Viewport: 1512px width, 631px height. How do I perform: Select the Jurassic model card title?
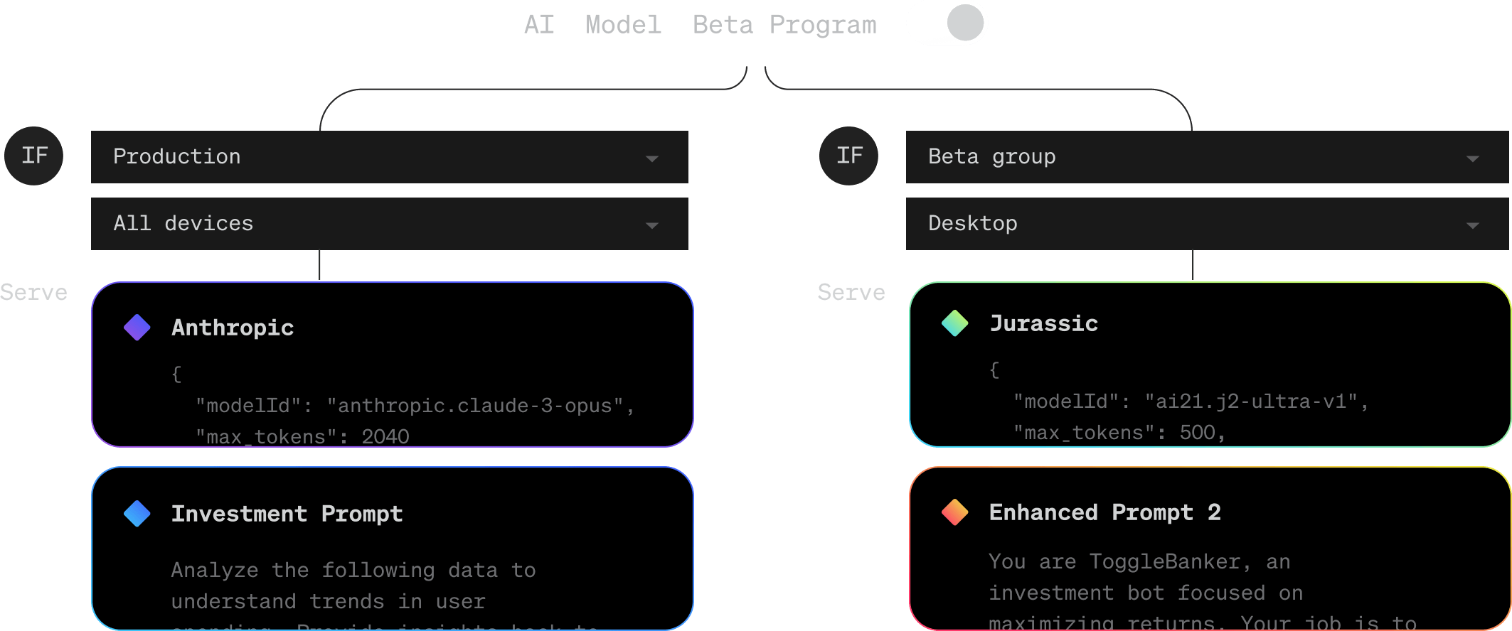coord(1044,323)
